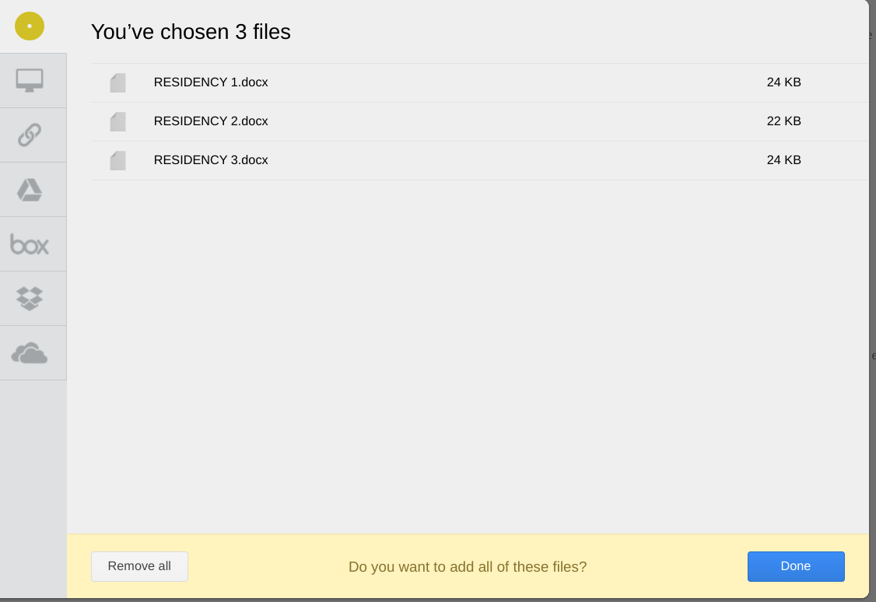The width and height of the screenshot is (876, 602).
Task: Click the 22 KB size of RESIDENCY 2.docx
Action: click(x=784, y=121)
